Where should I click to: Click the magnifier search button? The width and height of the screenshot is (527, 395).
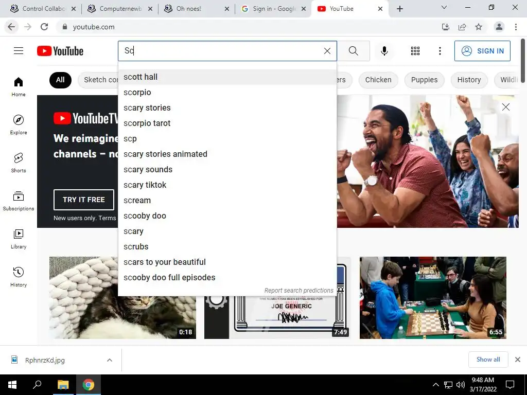coord(353,51)
